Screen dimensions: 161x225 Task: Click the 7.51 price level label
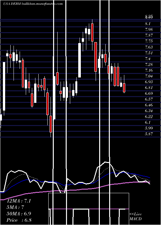coord(149,53)
